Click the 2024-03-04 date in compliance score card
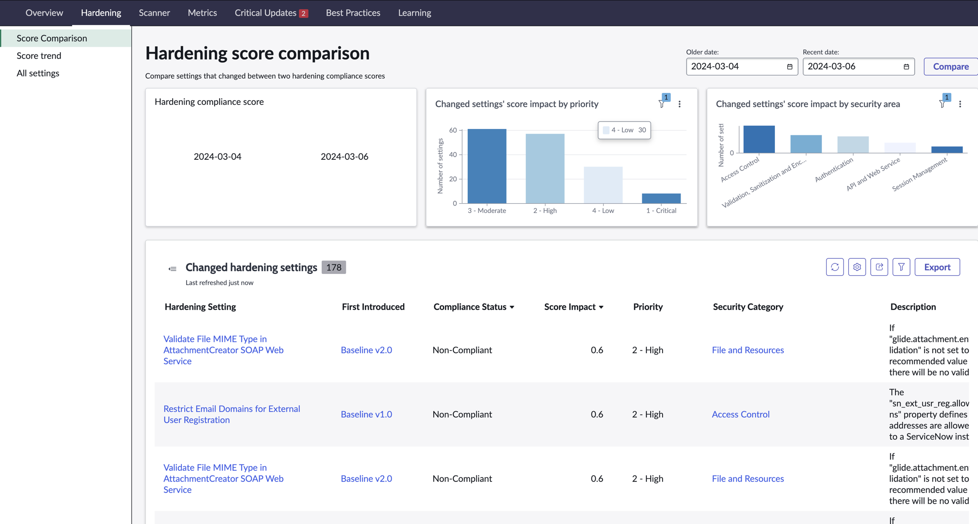978x524 pixels. click(217, 157)
